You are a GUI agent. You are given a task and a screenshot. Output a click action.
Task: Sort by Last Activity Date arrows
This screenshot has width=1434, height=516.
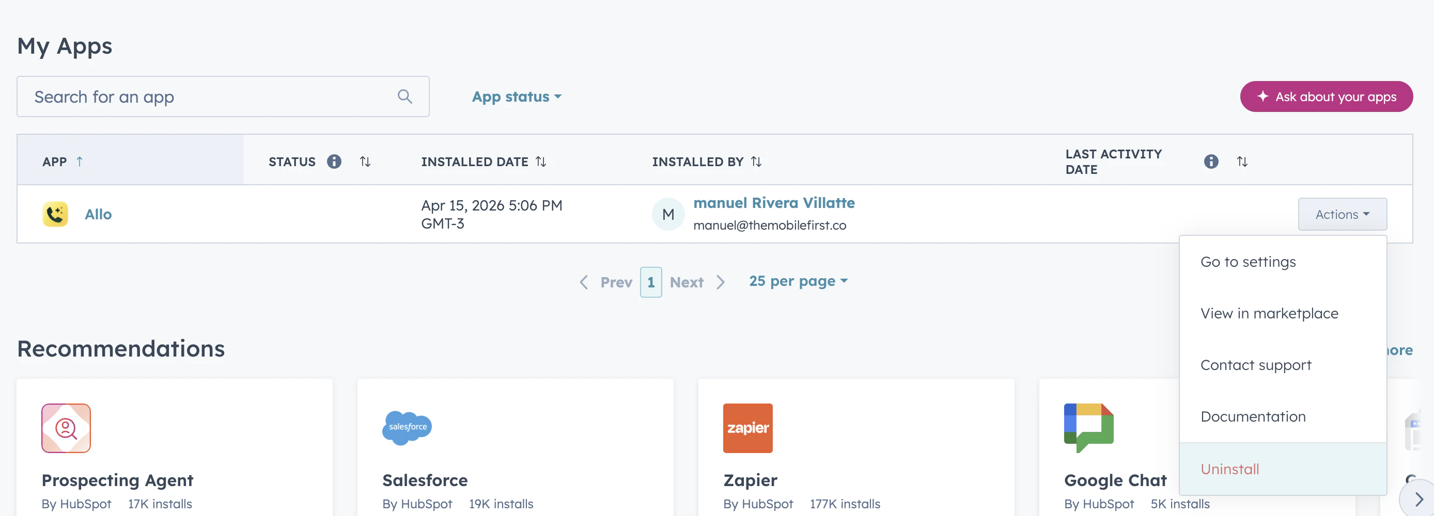click(1242, 161)
